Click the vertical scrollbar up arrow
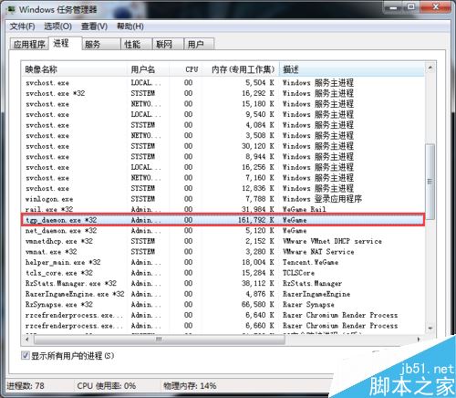This screenshot has width=456, height=398. [430, 68]
